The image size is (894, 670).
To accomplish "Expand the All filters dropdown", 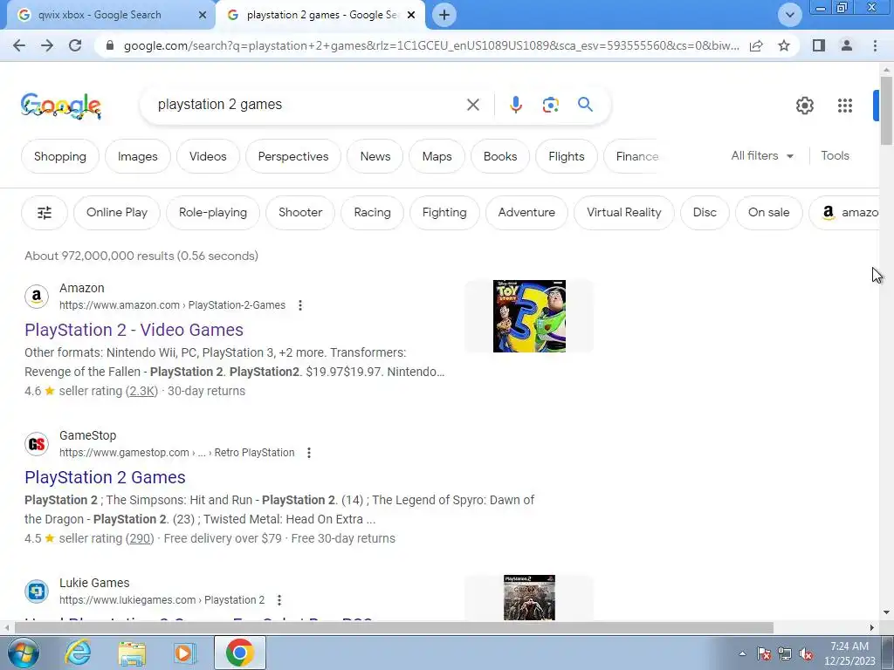I will (x=762, y=155).
